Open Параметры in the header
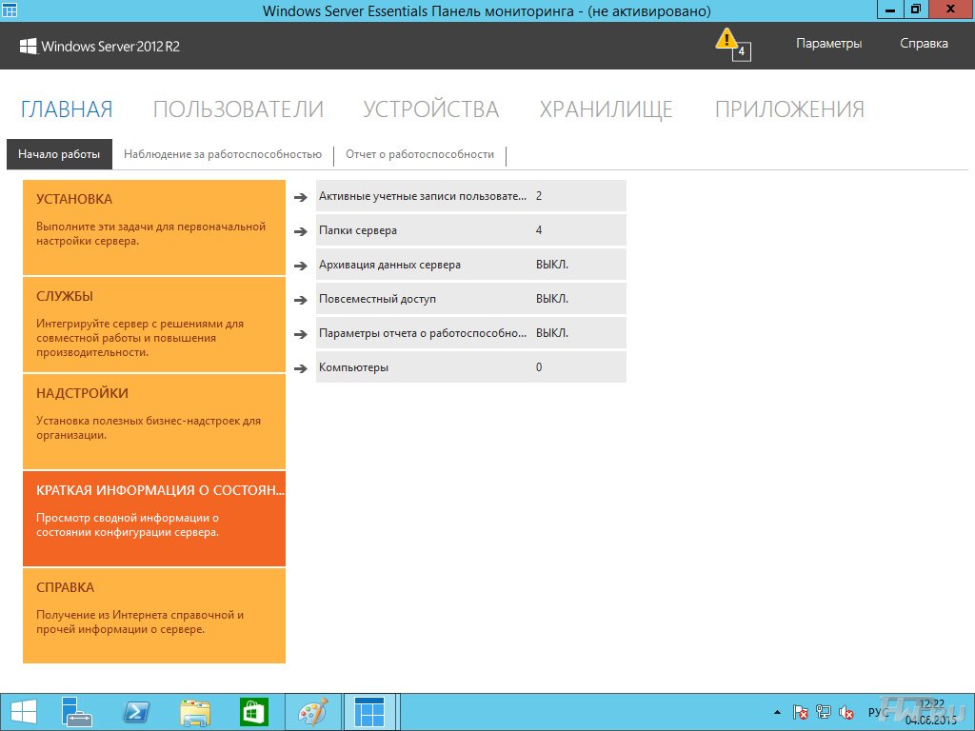Screen dimensions: 975x731 pyautogui.click(x=829, y=44)
